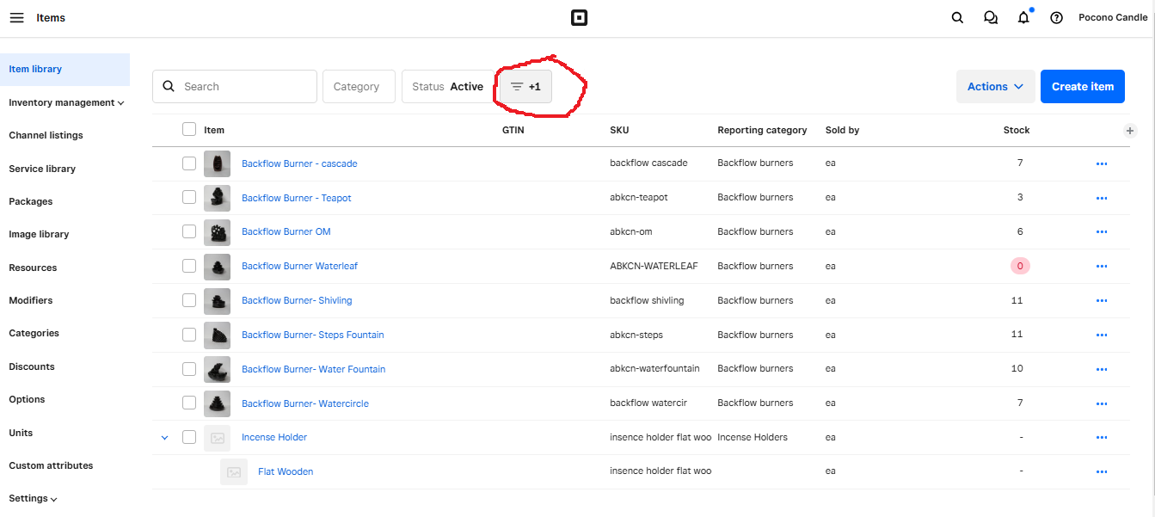The height and width of the screenshot is (517, 1155).
Task: Open Packages in sidebar
Action: click(31, 201)
